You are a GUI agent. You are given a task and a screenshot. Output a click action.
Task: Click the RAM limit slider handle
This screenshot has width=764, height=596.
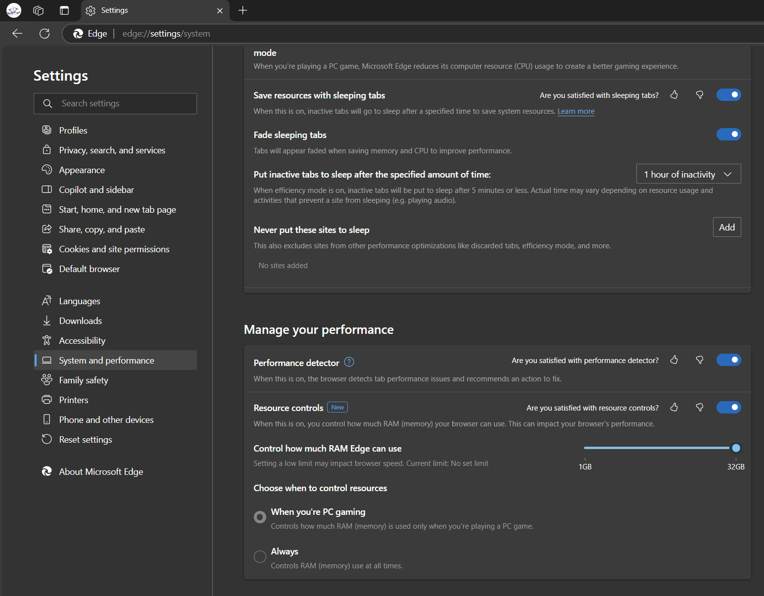click(736, 448)
